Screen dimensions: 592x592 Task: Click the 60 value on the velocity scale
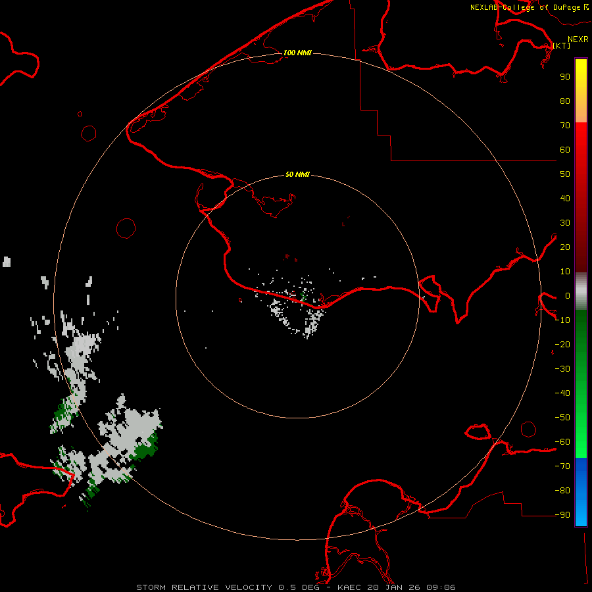point(565,150)
